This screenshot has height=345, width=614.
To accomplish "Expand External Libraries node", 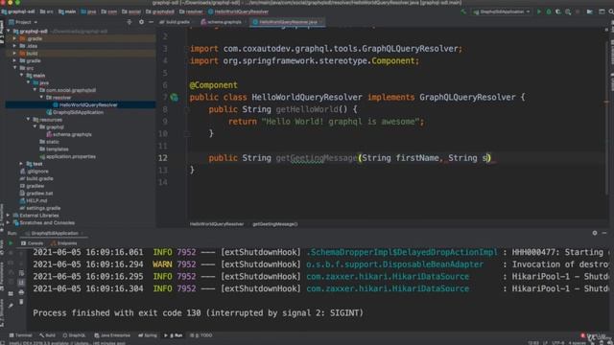I will pyautogui.click(x=8, y=216).
